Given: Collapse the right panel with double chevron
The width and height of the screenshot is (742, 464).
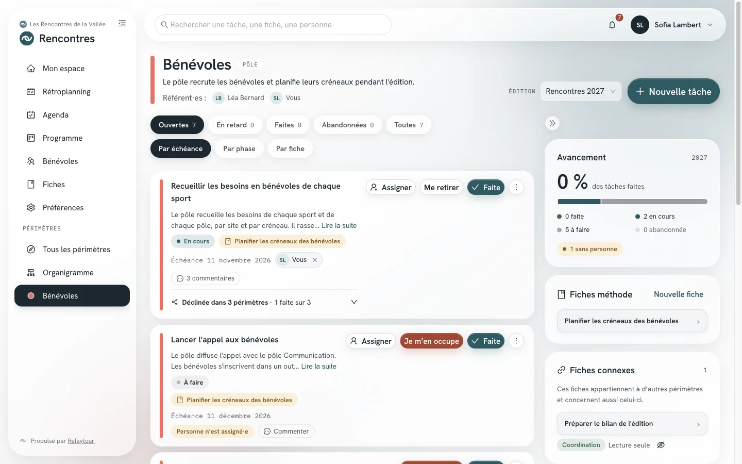Looking at the screenshot, I should [552, 123].
